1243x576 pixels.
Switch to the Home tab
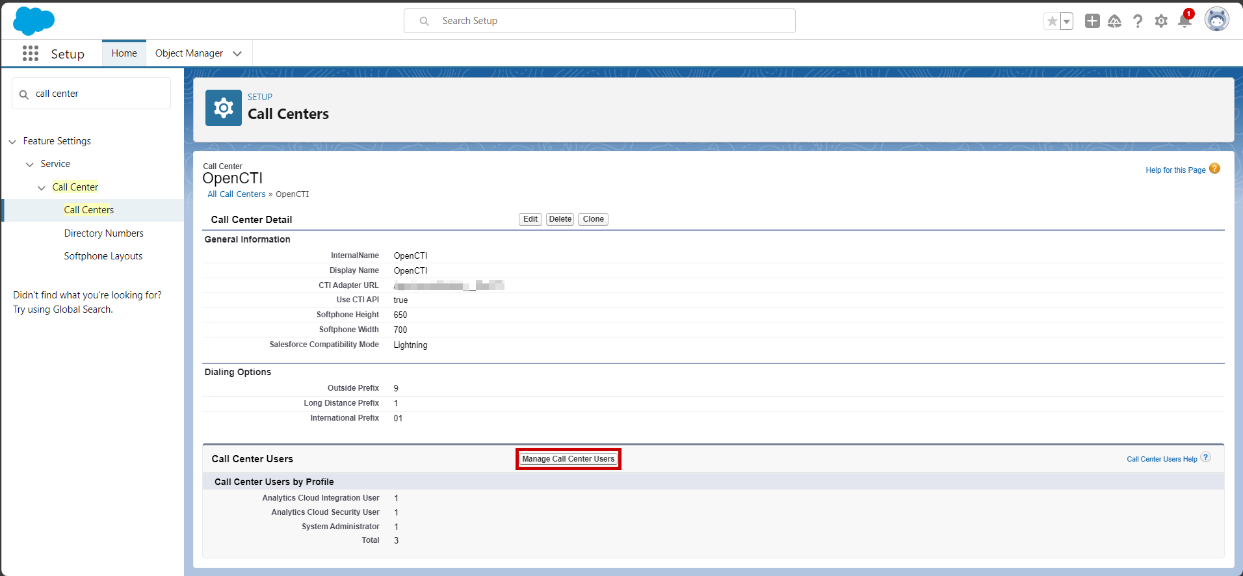(x=124, y=53)
